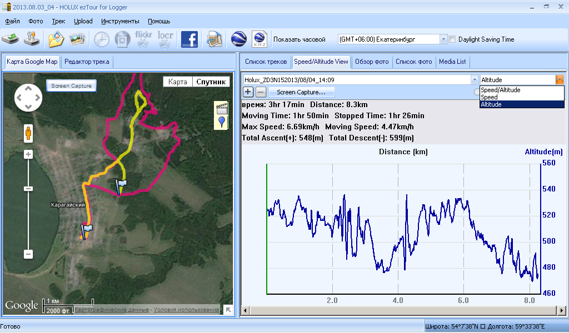This screenshot has width=569, height=333.
Task: Select Speed option in the dropdown list
Action: point(522,97)
